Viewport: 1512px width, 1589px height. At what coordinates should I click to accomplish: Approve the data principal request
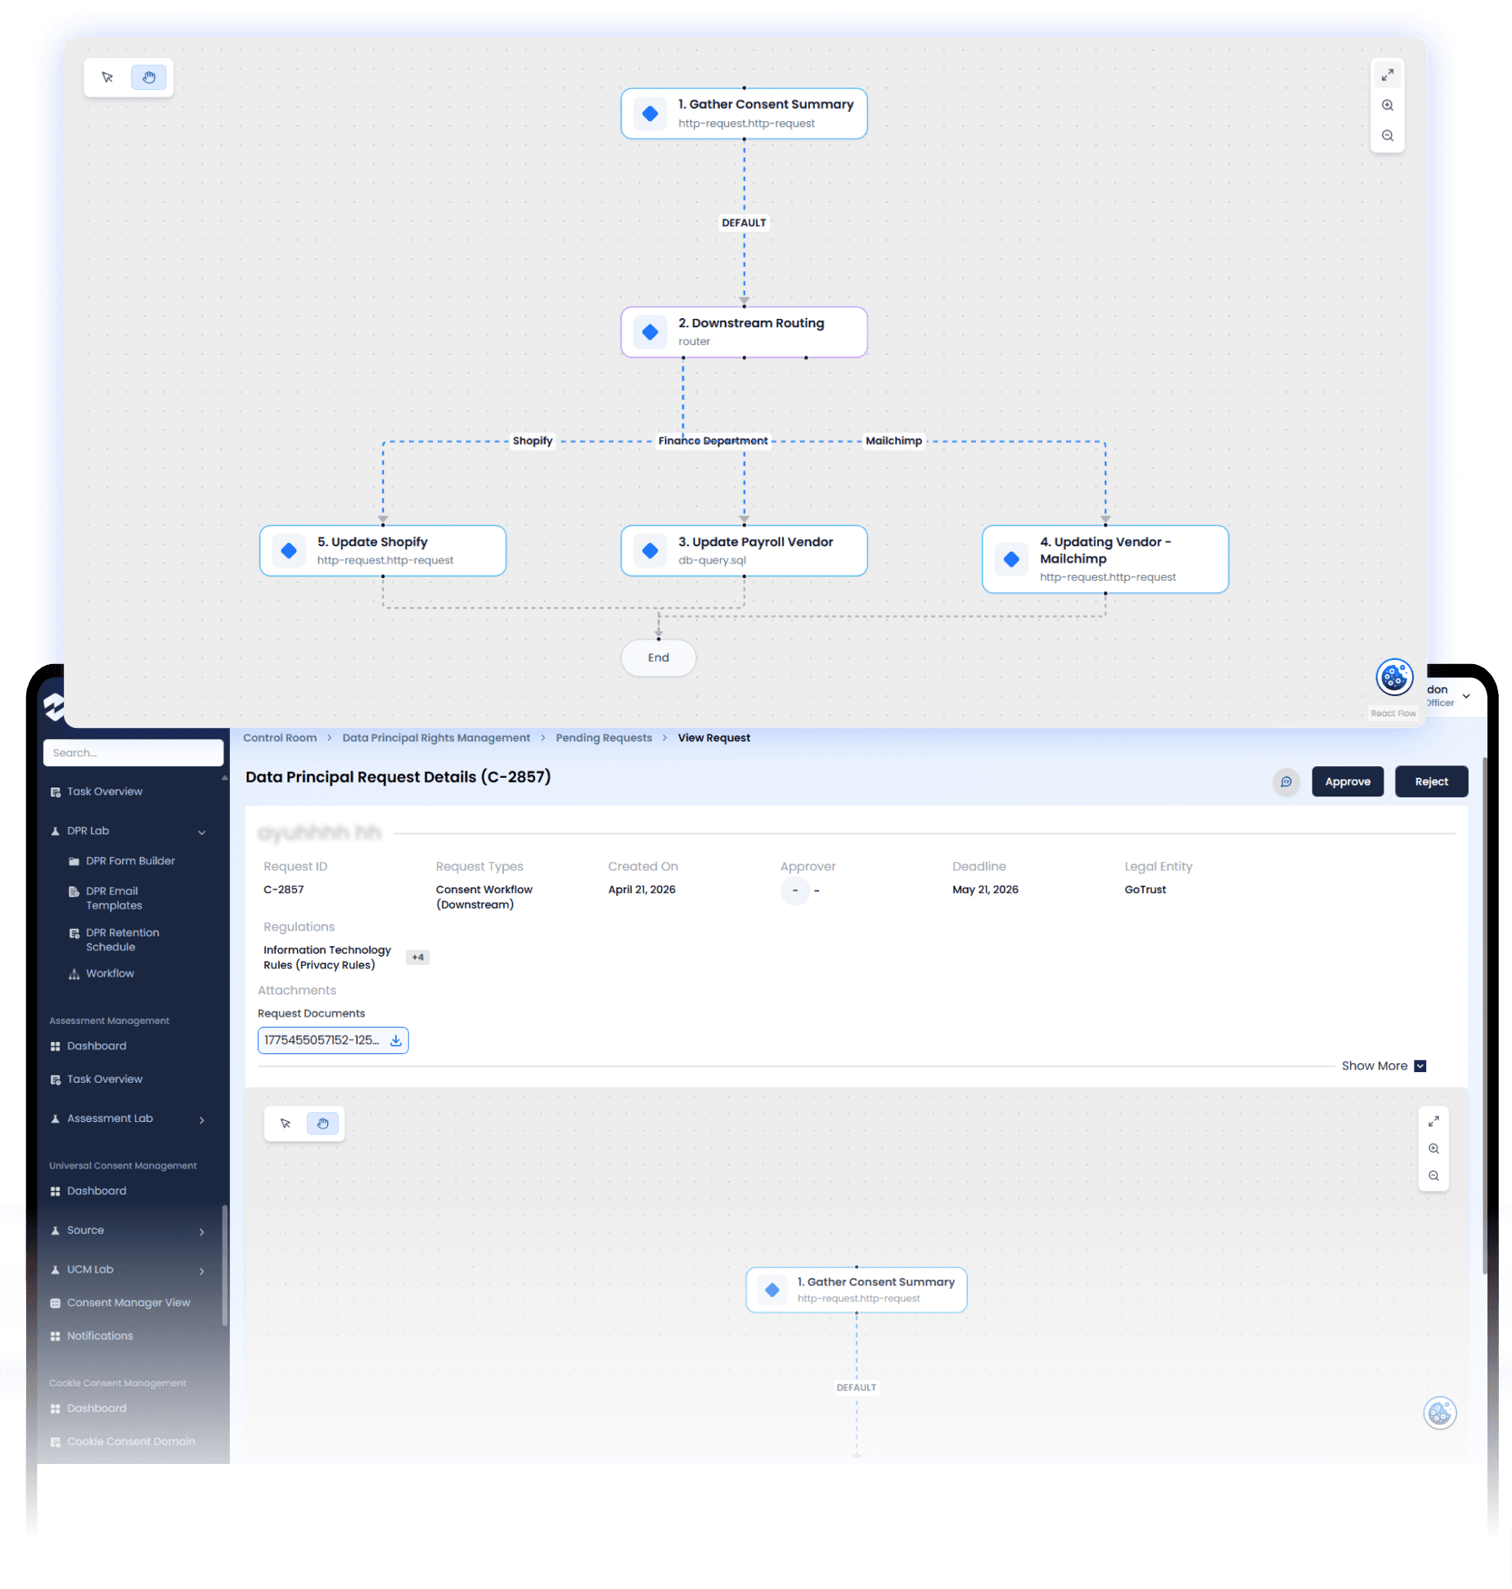(1348, 782)
